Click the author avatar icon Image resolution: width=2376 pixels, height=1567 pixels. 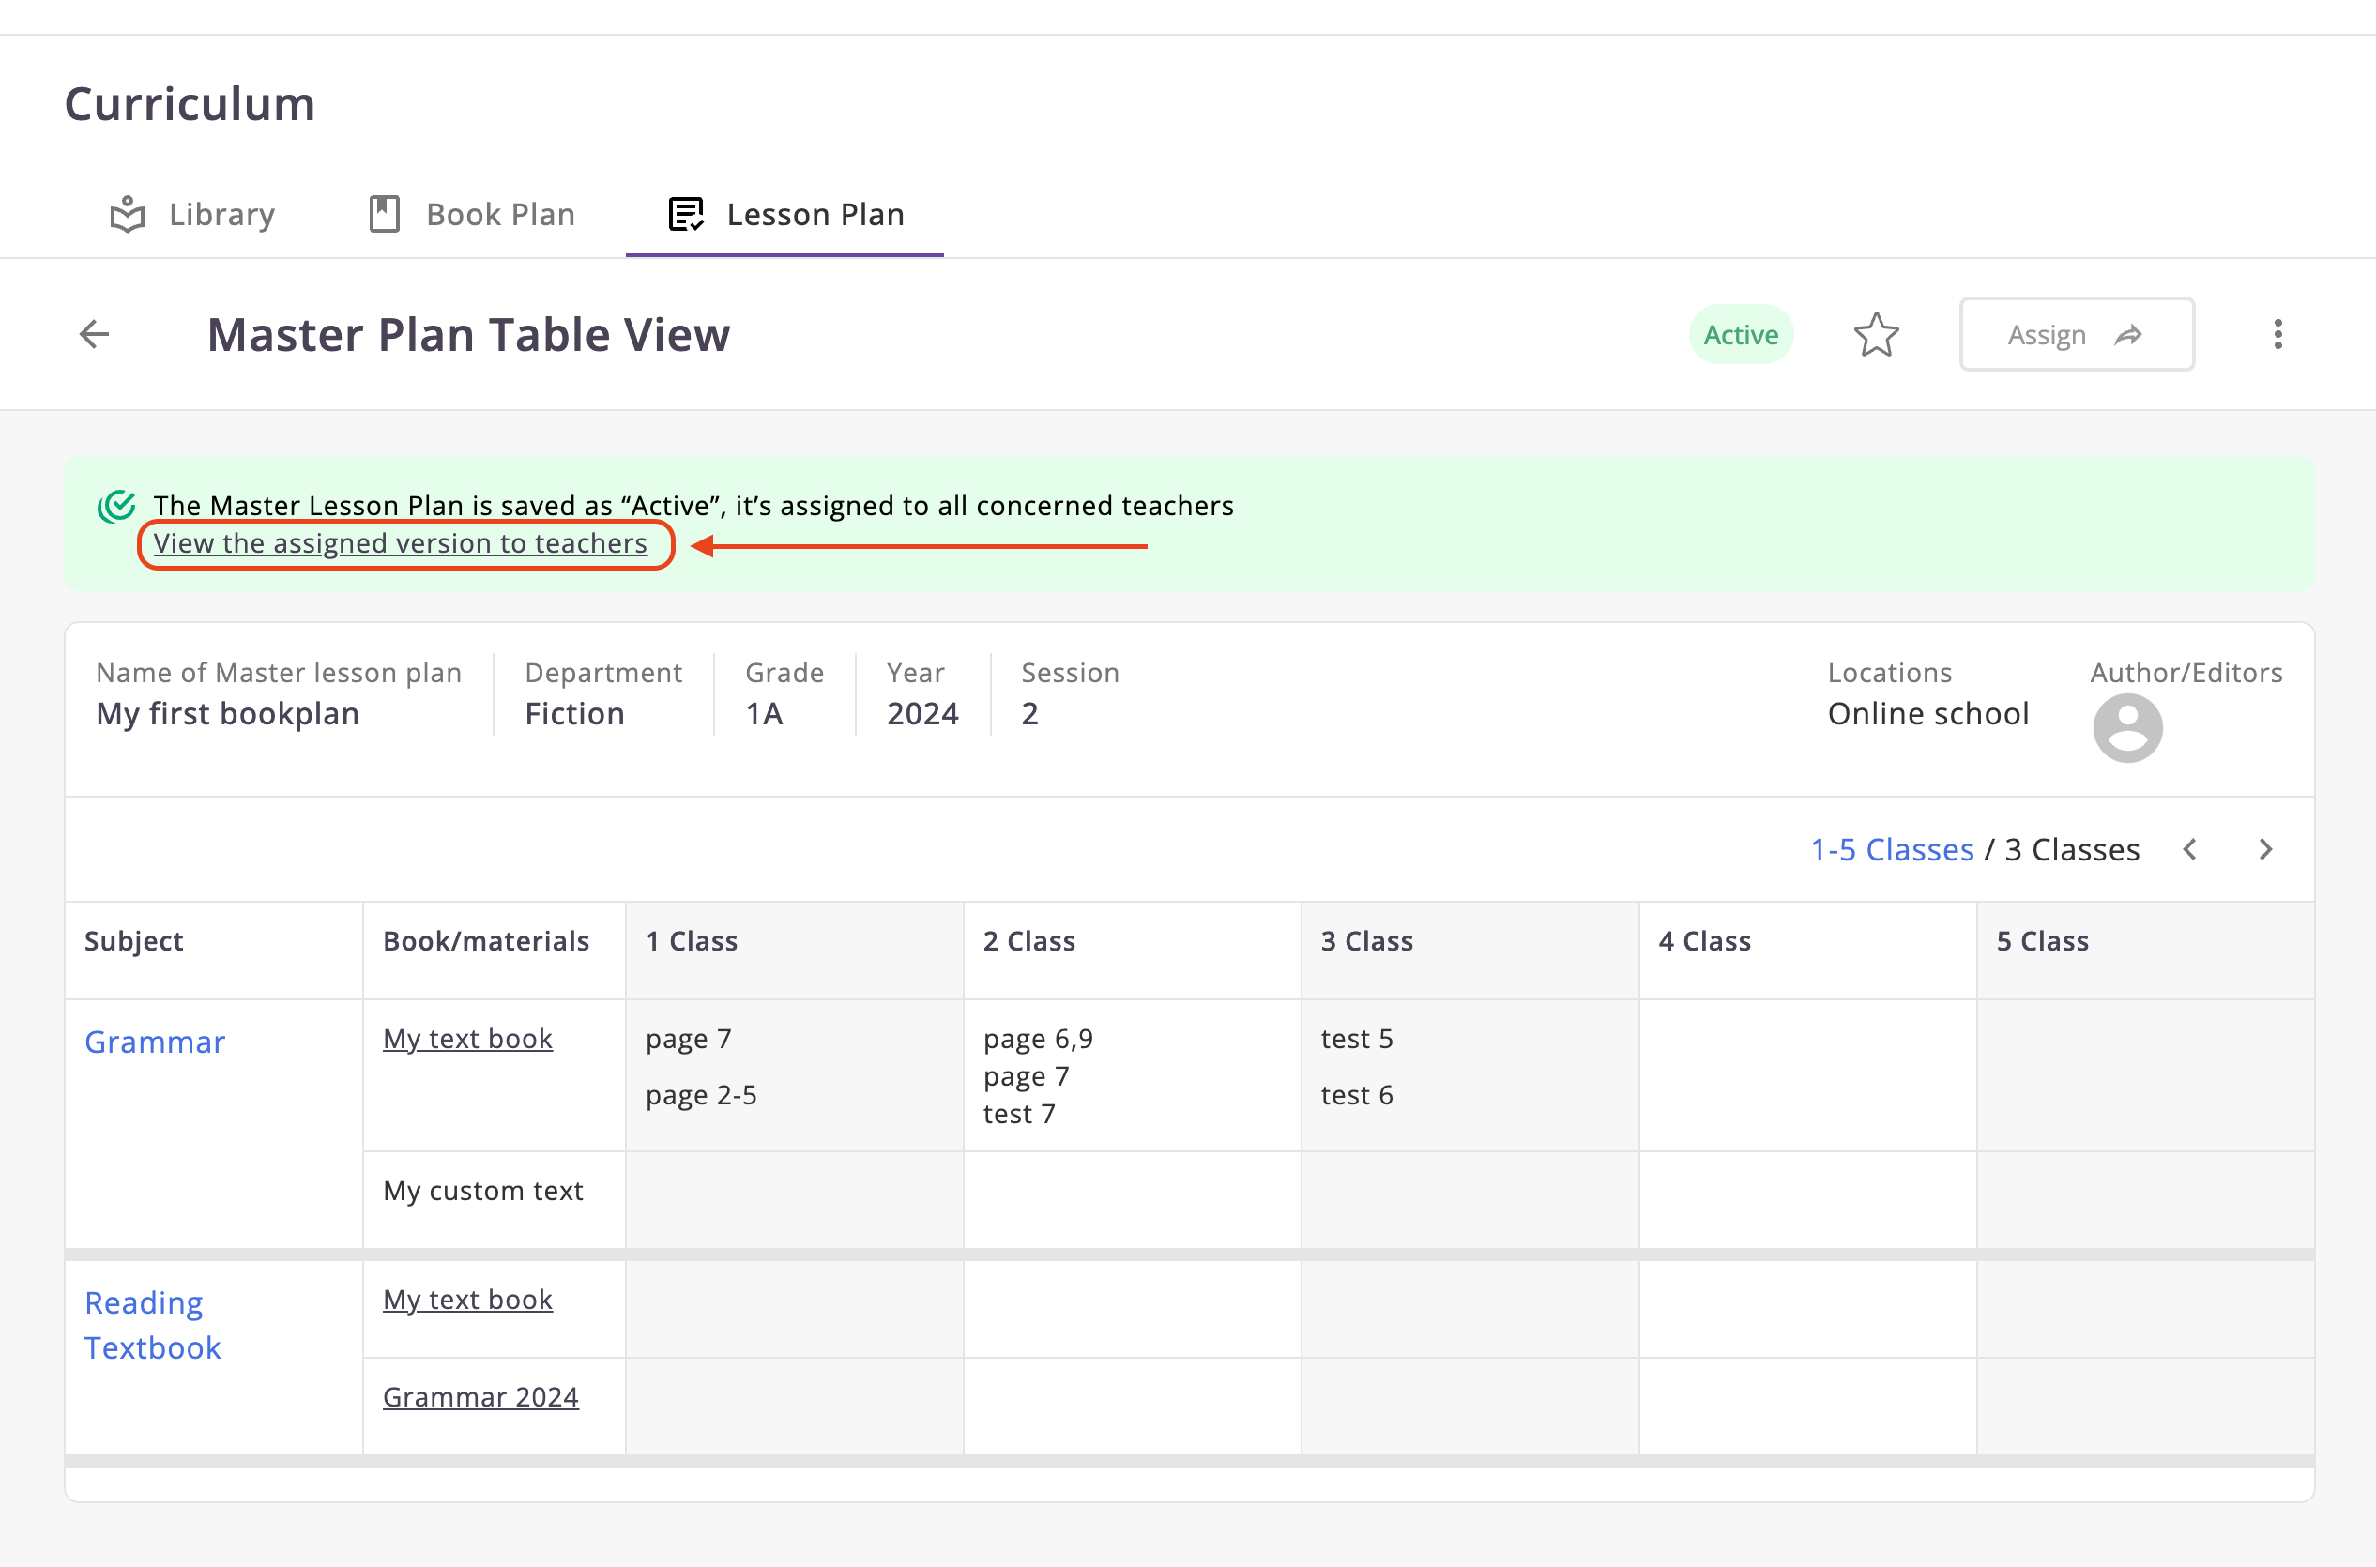[x=2127, y=728]
